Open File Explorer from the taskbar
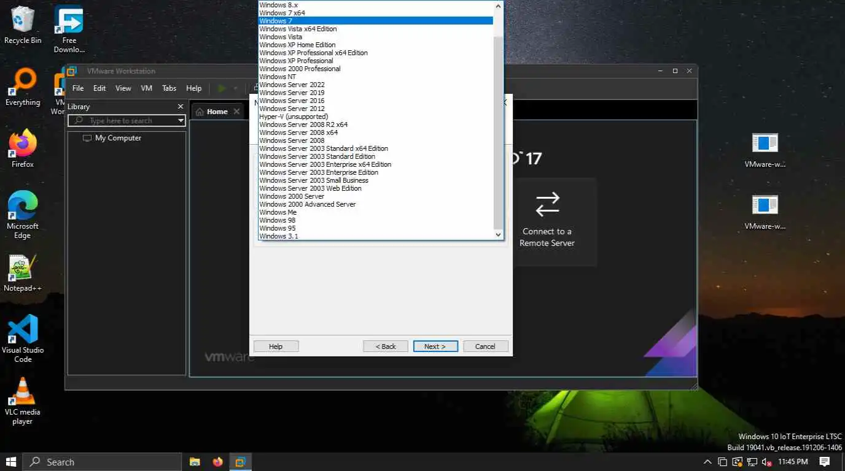This screenshot has height=471, width=845. point(195,462)
